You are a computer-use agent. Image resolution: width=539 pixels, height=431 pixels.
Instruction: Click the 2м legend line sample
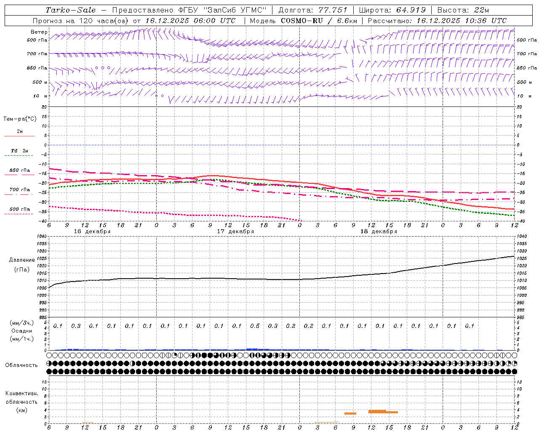(19, 136)
